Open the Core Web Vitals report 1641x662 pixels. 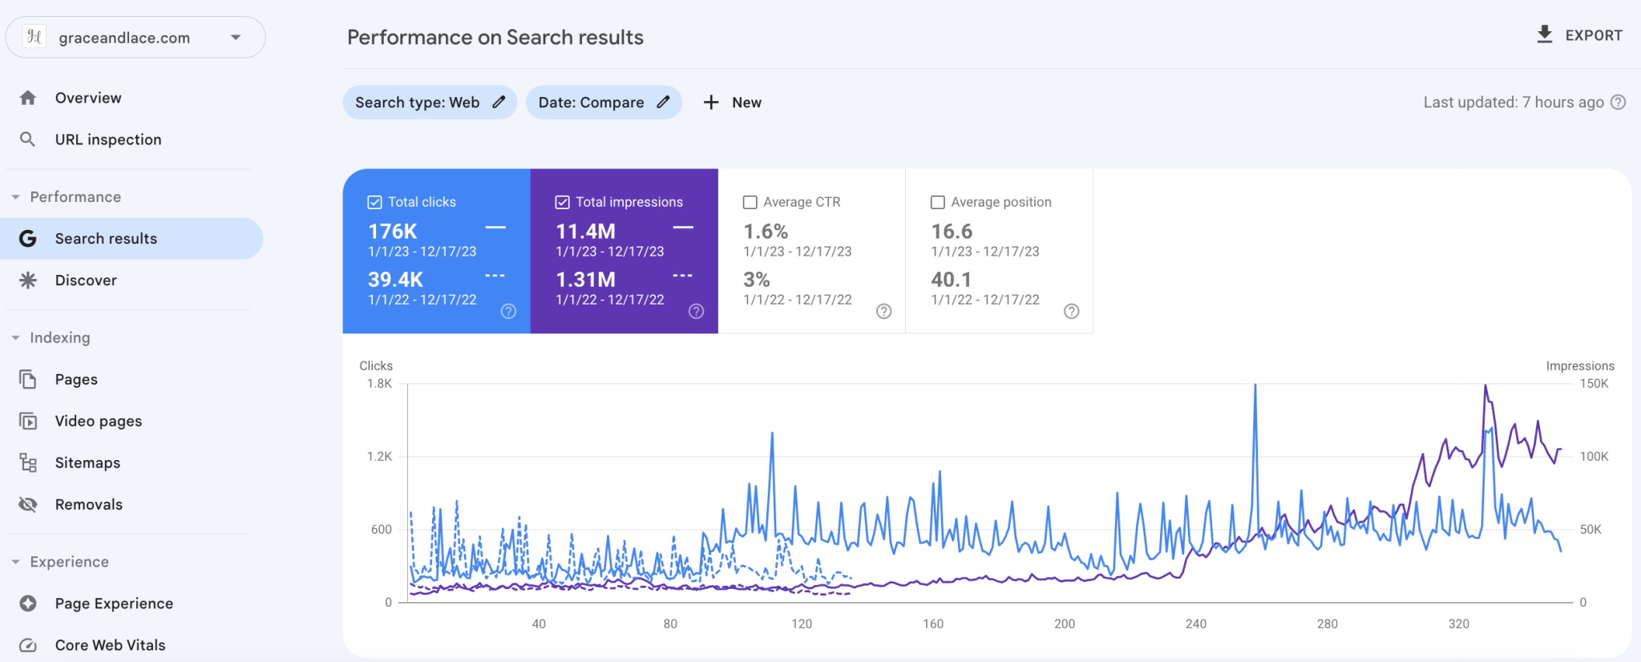[x=110, y=645]
